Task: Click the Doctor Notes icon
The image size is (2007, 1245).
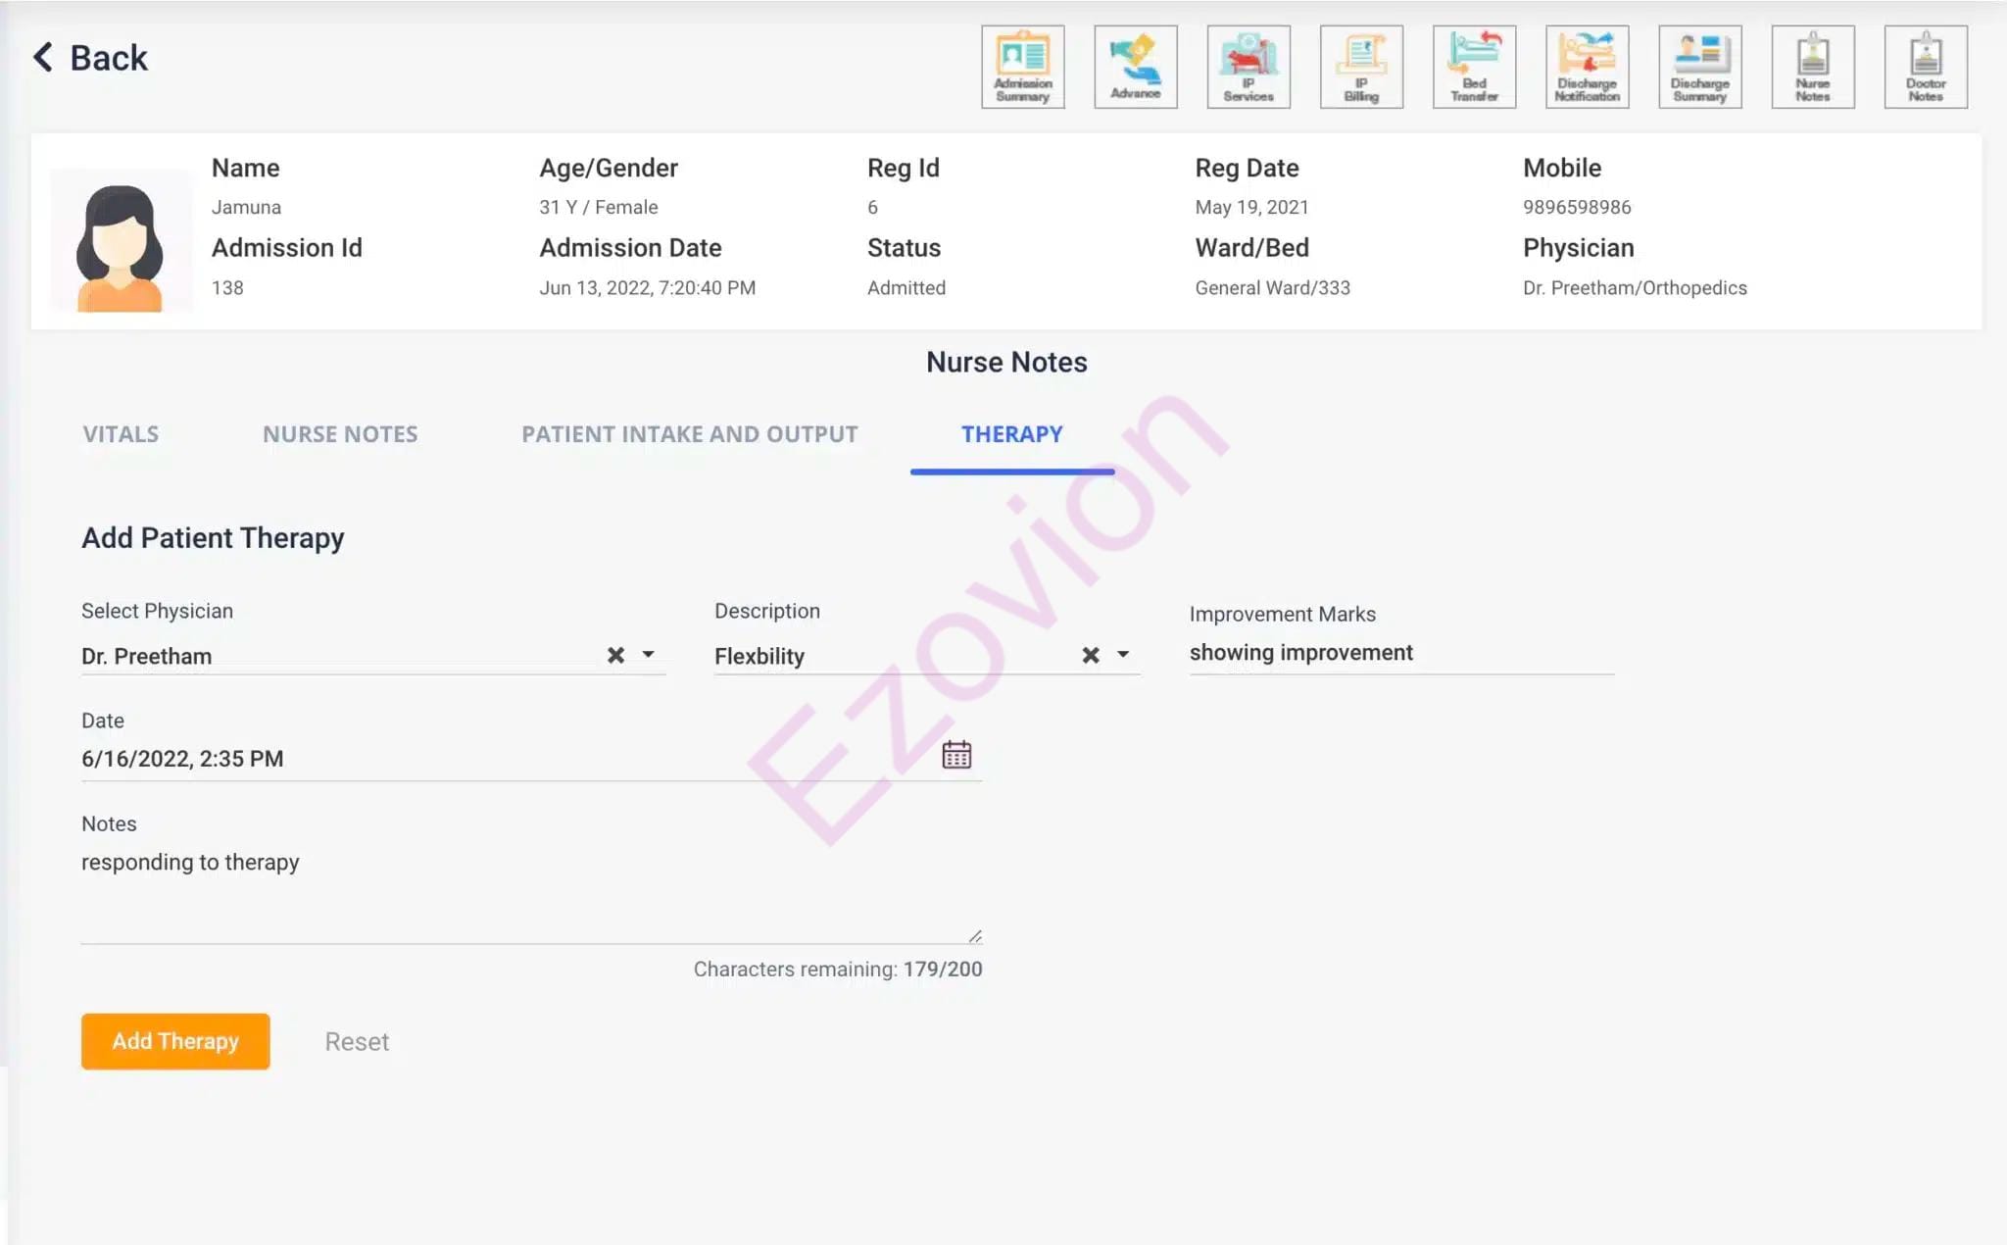Action: 1925,67
